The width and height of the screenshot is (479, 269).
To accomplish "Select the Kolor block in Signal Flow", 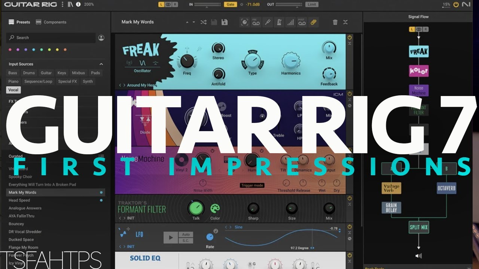I will pyautogui.click(x=419, y=71).
